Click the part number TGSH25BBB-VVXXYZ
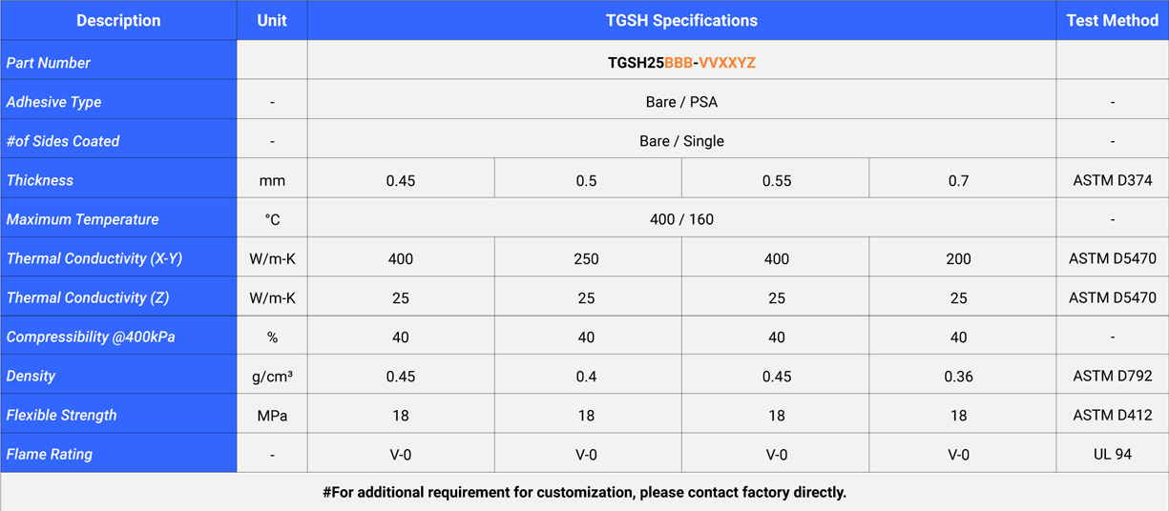1169x511 pixels. [x=681, y=63]
